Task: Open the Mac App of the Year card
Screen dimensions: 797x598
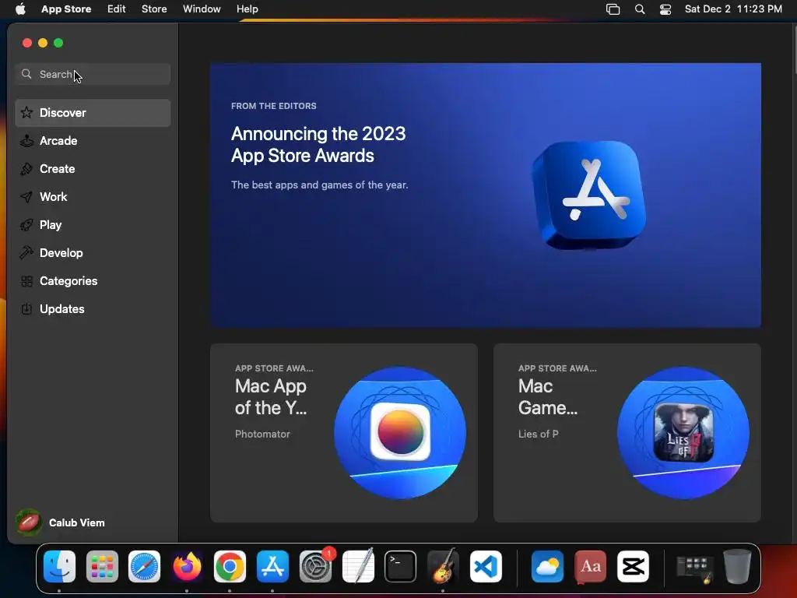Action: 344,433
